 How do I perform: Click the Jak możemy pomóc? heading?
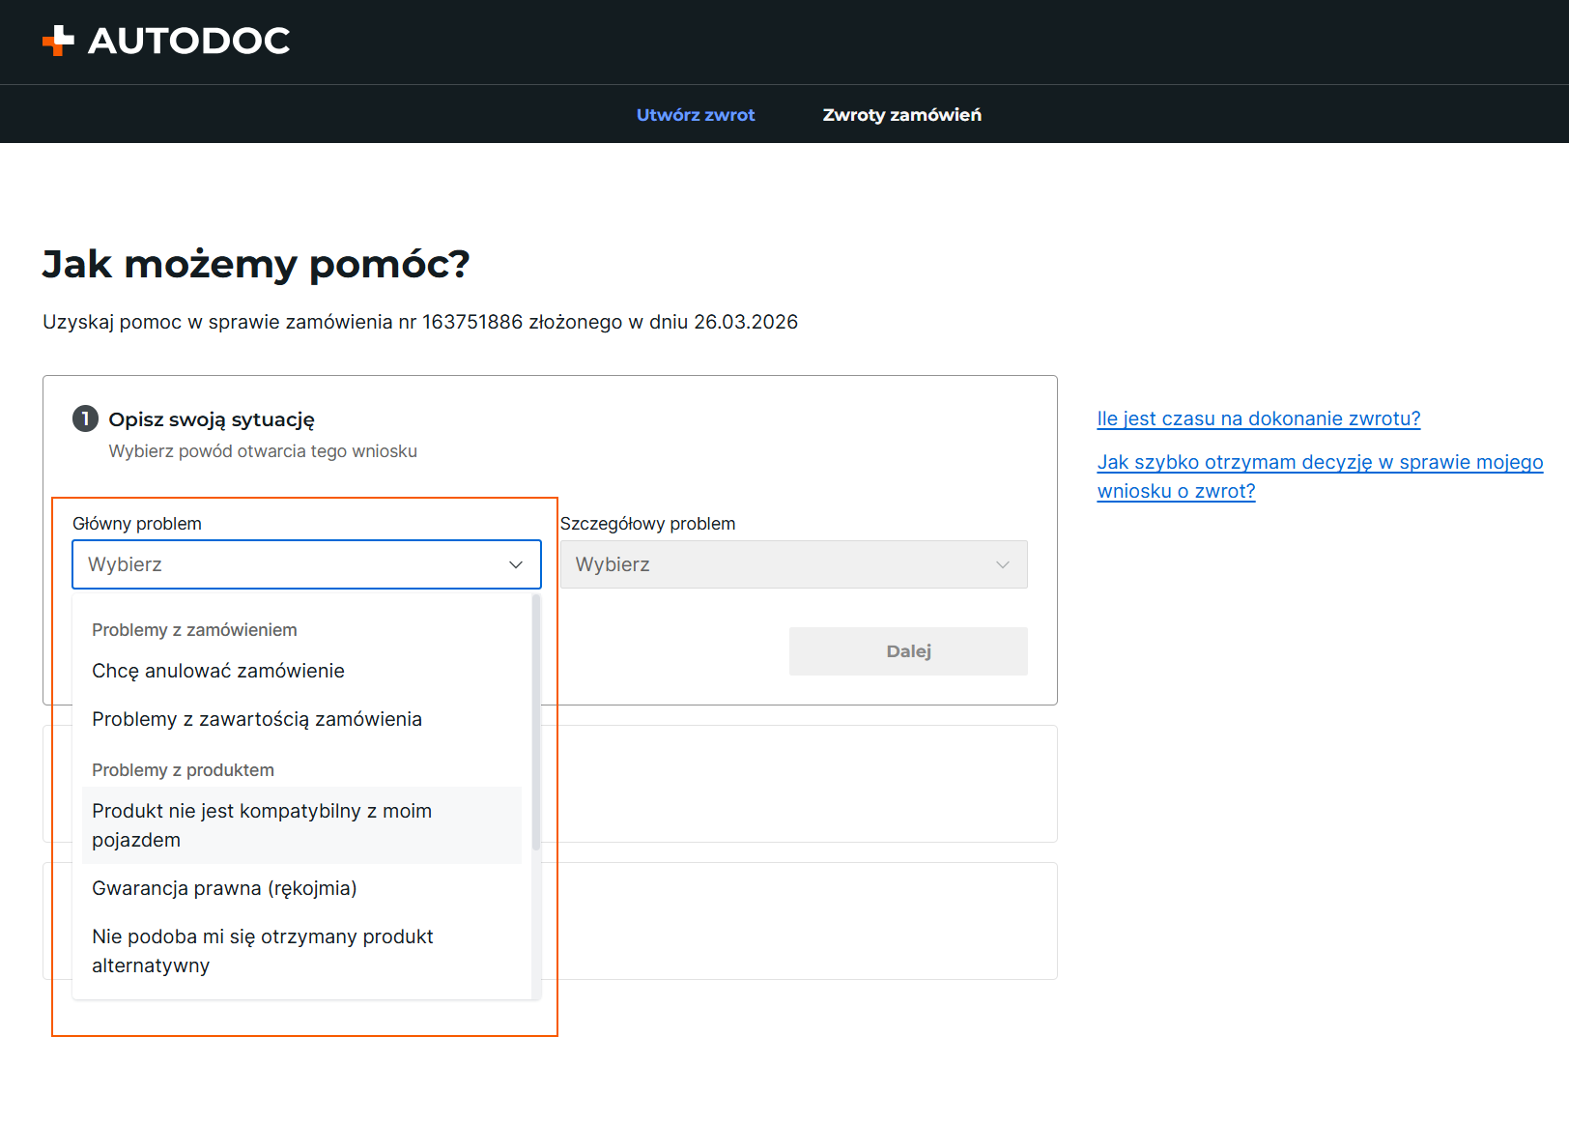256,264
